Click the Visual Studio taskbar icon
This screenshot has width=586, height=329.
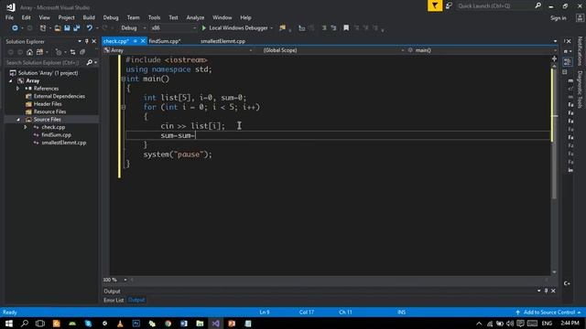click(216, 324)
